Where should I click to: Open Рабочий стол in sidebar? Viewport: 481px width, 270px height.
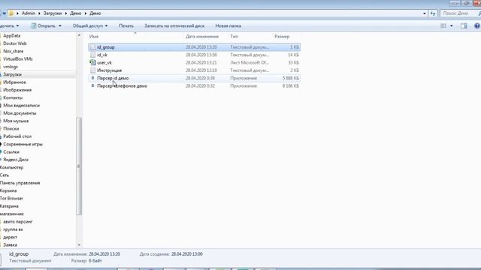pos(17,136)
